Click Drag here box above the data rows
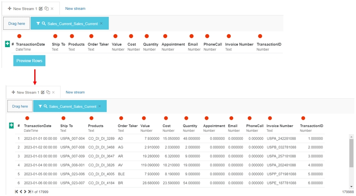The width and height of the screenshot is (356, 196). coord(20,106)
